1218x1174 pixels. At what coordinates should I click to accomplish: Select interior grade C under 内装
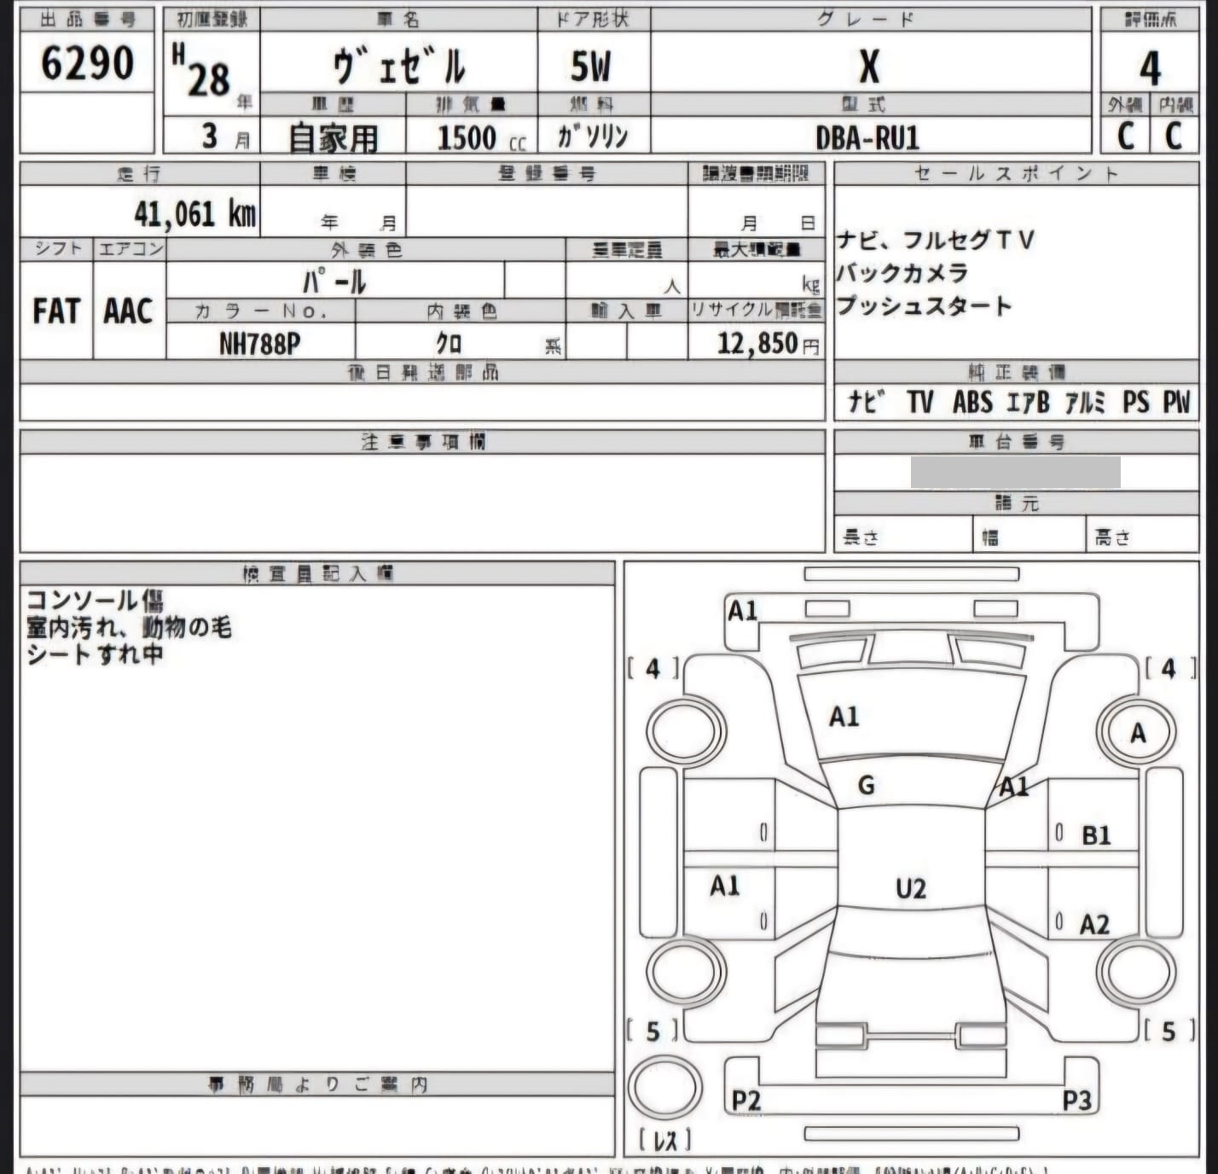tap(1174, 136)
